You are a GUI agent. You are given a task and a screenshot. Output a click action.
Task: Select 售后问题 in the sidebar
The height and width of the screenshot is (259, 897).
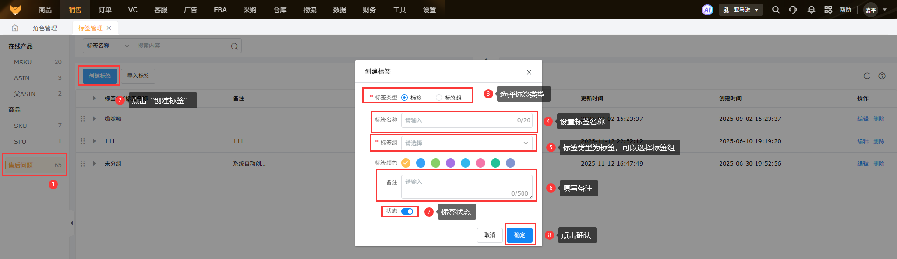coord(35,165)
